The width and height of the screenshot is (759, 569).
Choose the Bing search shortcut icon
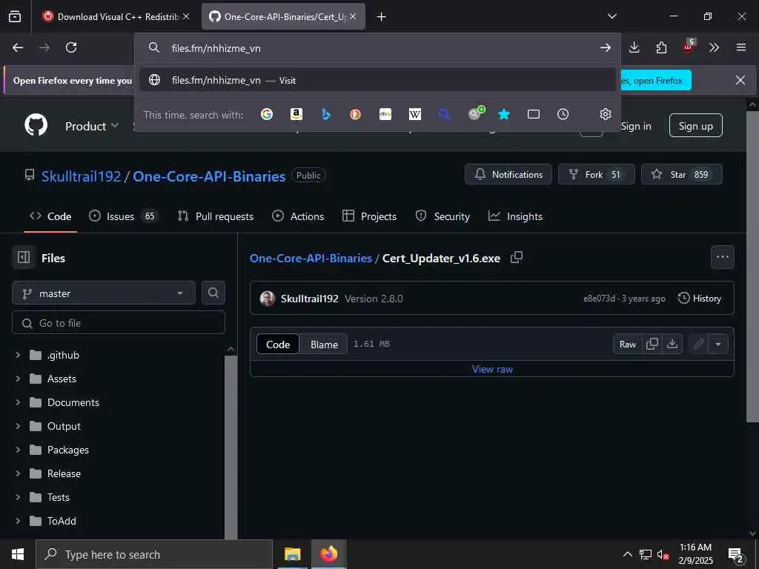(x=326, y=114)
